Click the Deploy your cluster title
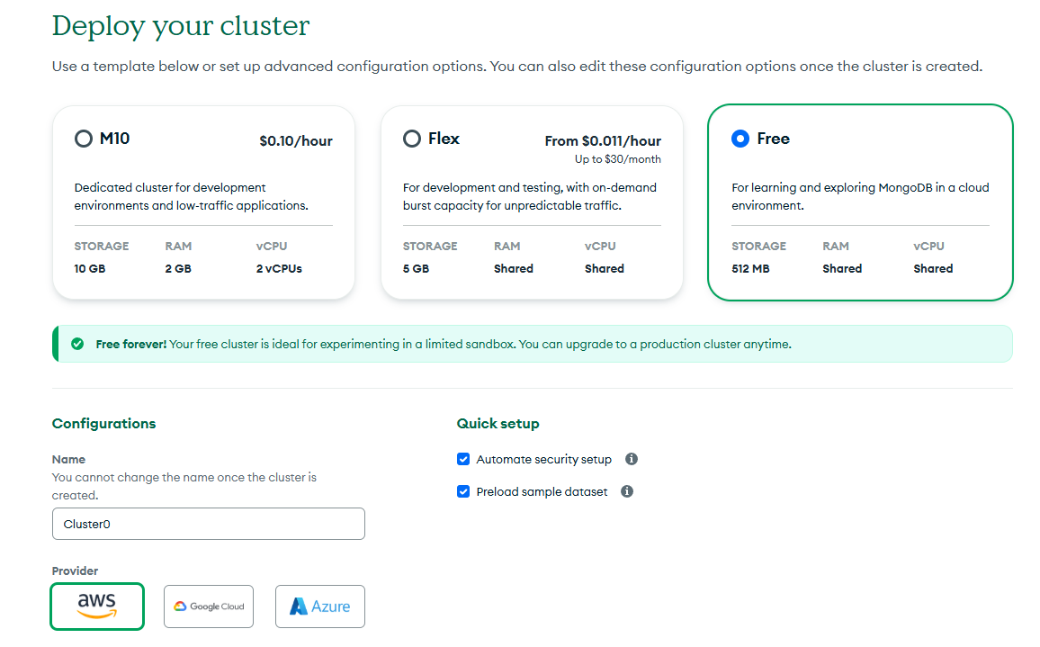Screen dimensions: 1040x647 pos(181,26)
